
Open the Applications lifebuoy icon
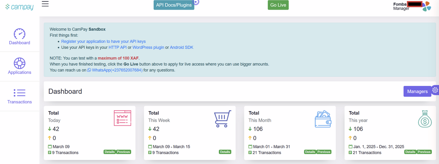point(20,63)
